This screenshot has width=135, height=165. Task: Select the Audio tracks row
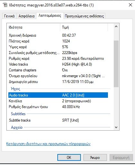[x=58, y=95]
